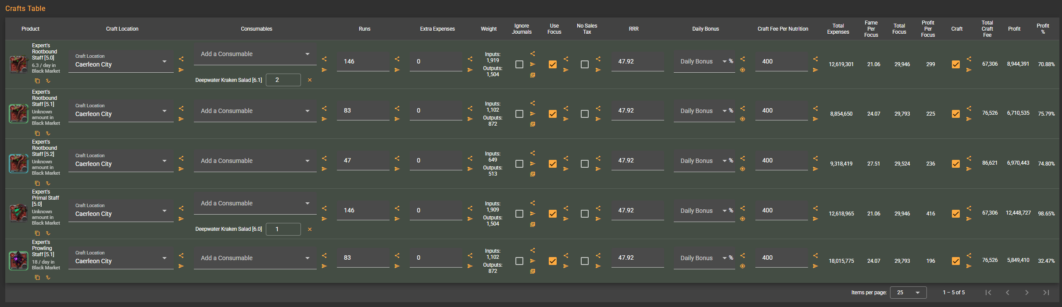Click RRR input field in Primal Staff row
This screenshot has height=307, width=1062.
click(x=637, y=211)
